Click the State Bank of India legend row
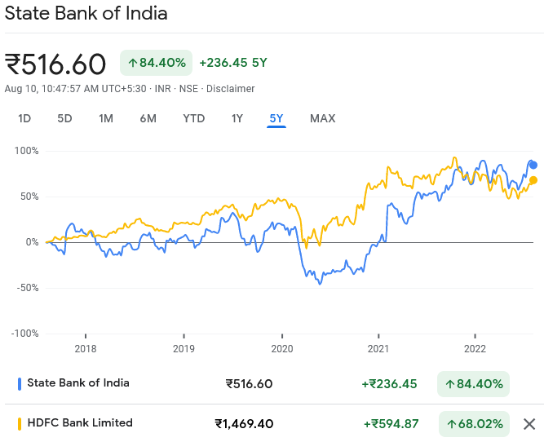 point(78,383)
